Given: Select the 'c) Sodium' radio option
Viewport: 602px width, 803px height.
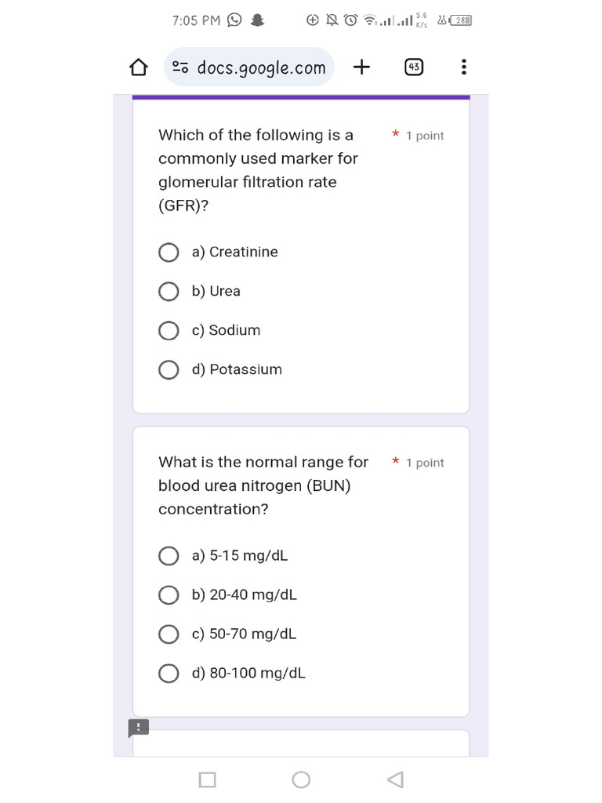Looking at the screenshot, I should click(169, 331).
